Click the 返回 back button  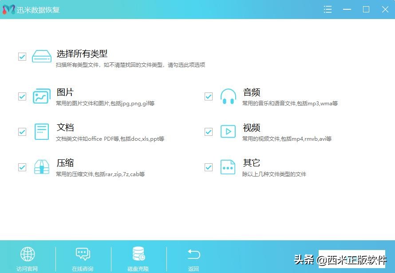click(193, 258)
